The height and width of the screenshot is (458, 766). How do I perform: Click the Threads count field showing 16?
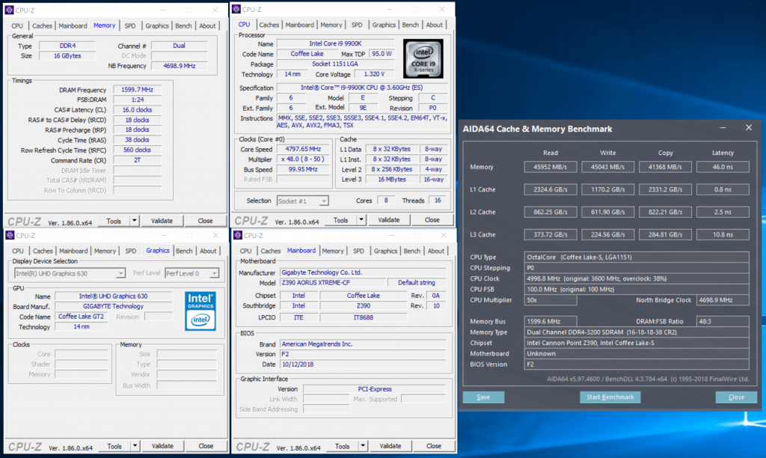tap(438, 201)
